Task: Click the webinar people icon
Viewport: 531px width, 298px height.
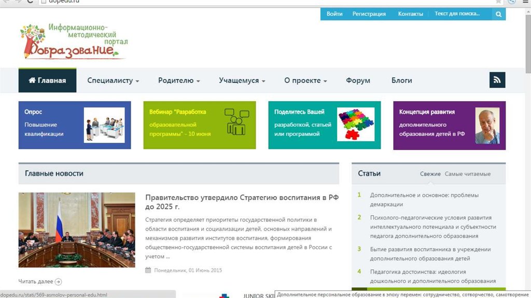Action: tap(236, 121)
